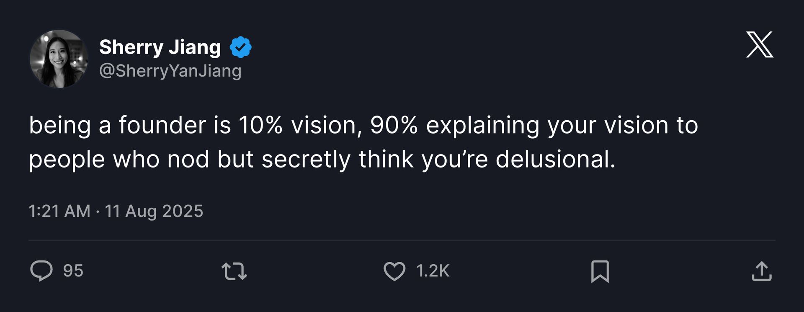This screenshot has height=312, width=804.
Task: Repost the tweet with the retweet icon
Action: pyautogui.click(x=234, y=271)
